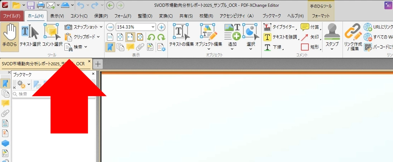Open a new tab with plus button

(98, 64)
